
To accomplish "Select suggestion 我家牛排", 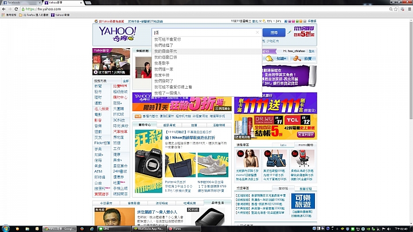I will (162, 75).
